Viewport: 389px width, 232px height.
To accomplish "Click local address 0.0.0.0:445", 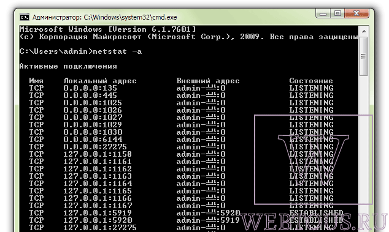I will click(90, 95).
